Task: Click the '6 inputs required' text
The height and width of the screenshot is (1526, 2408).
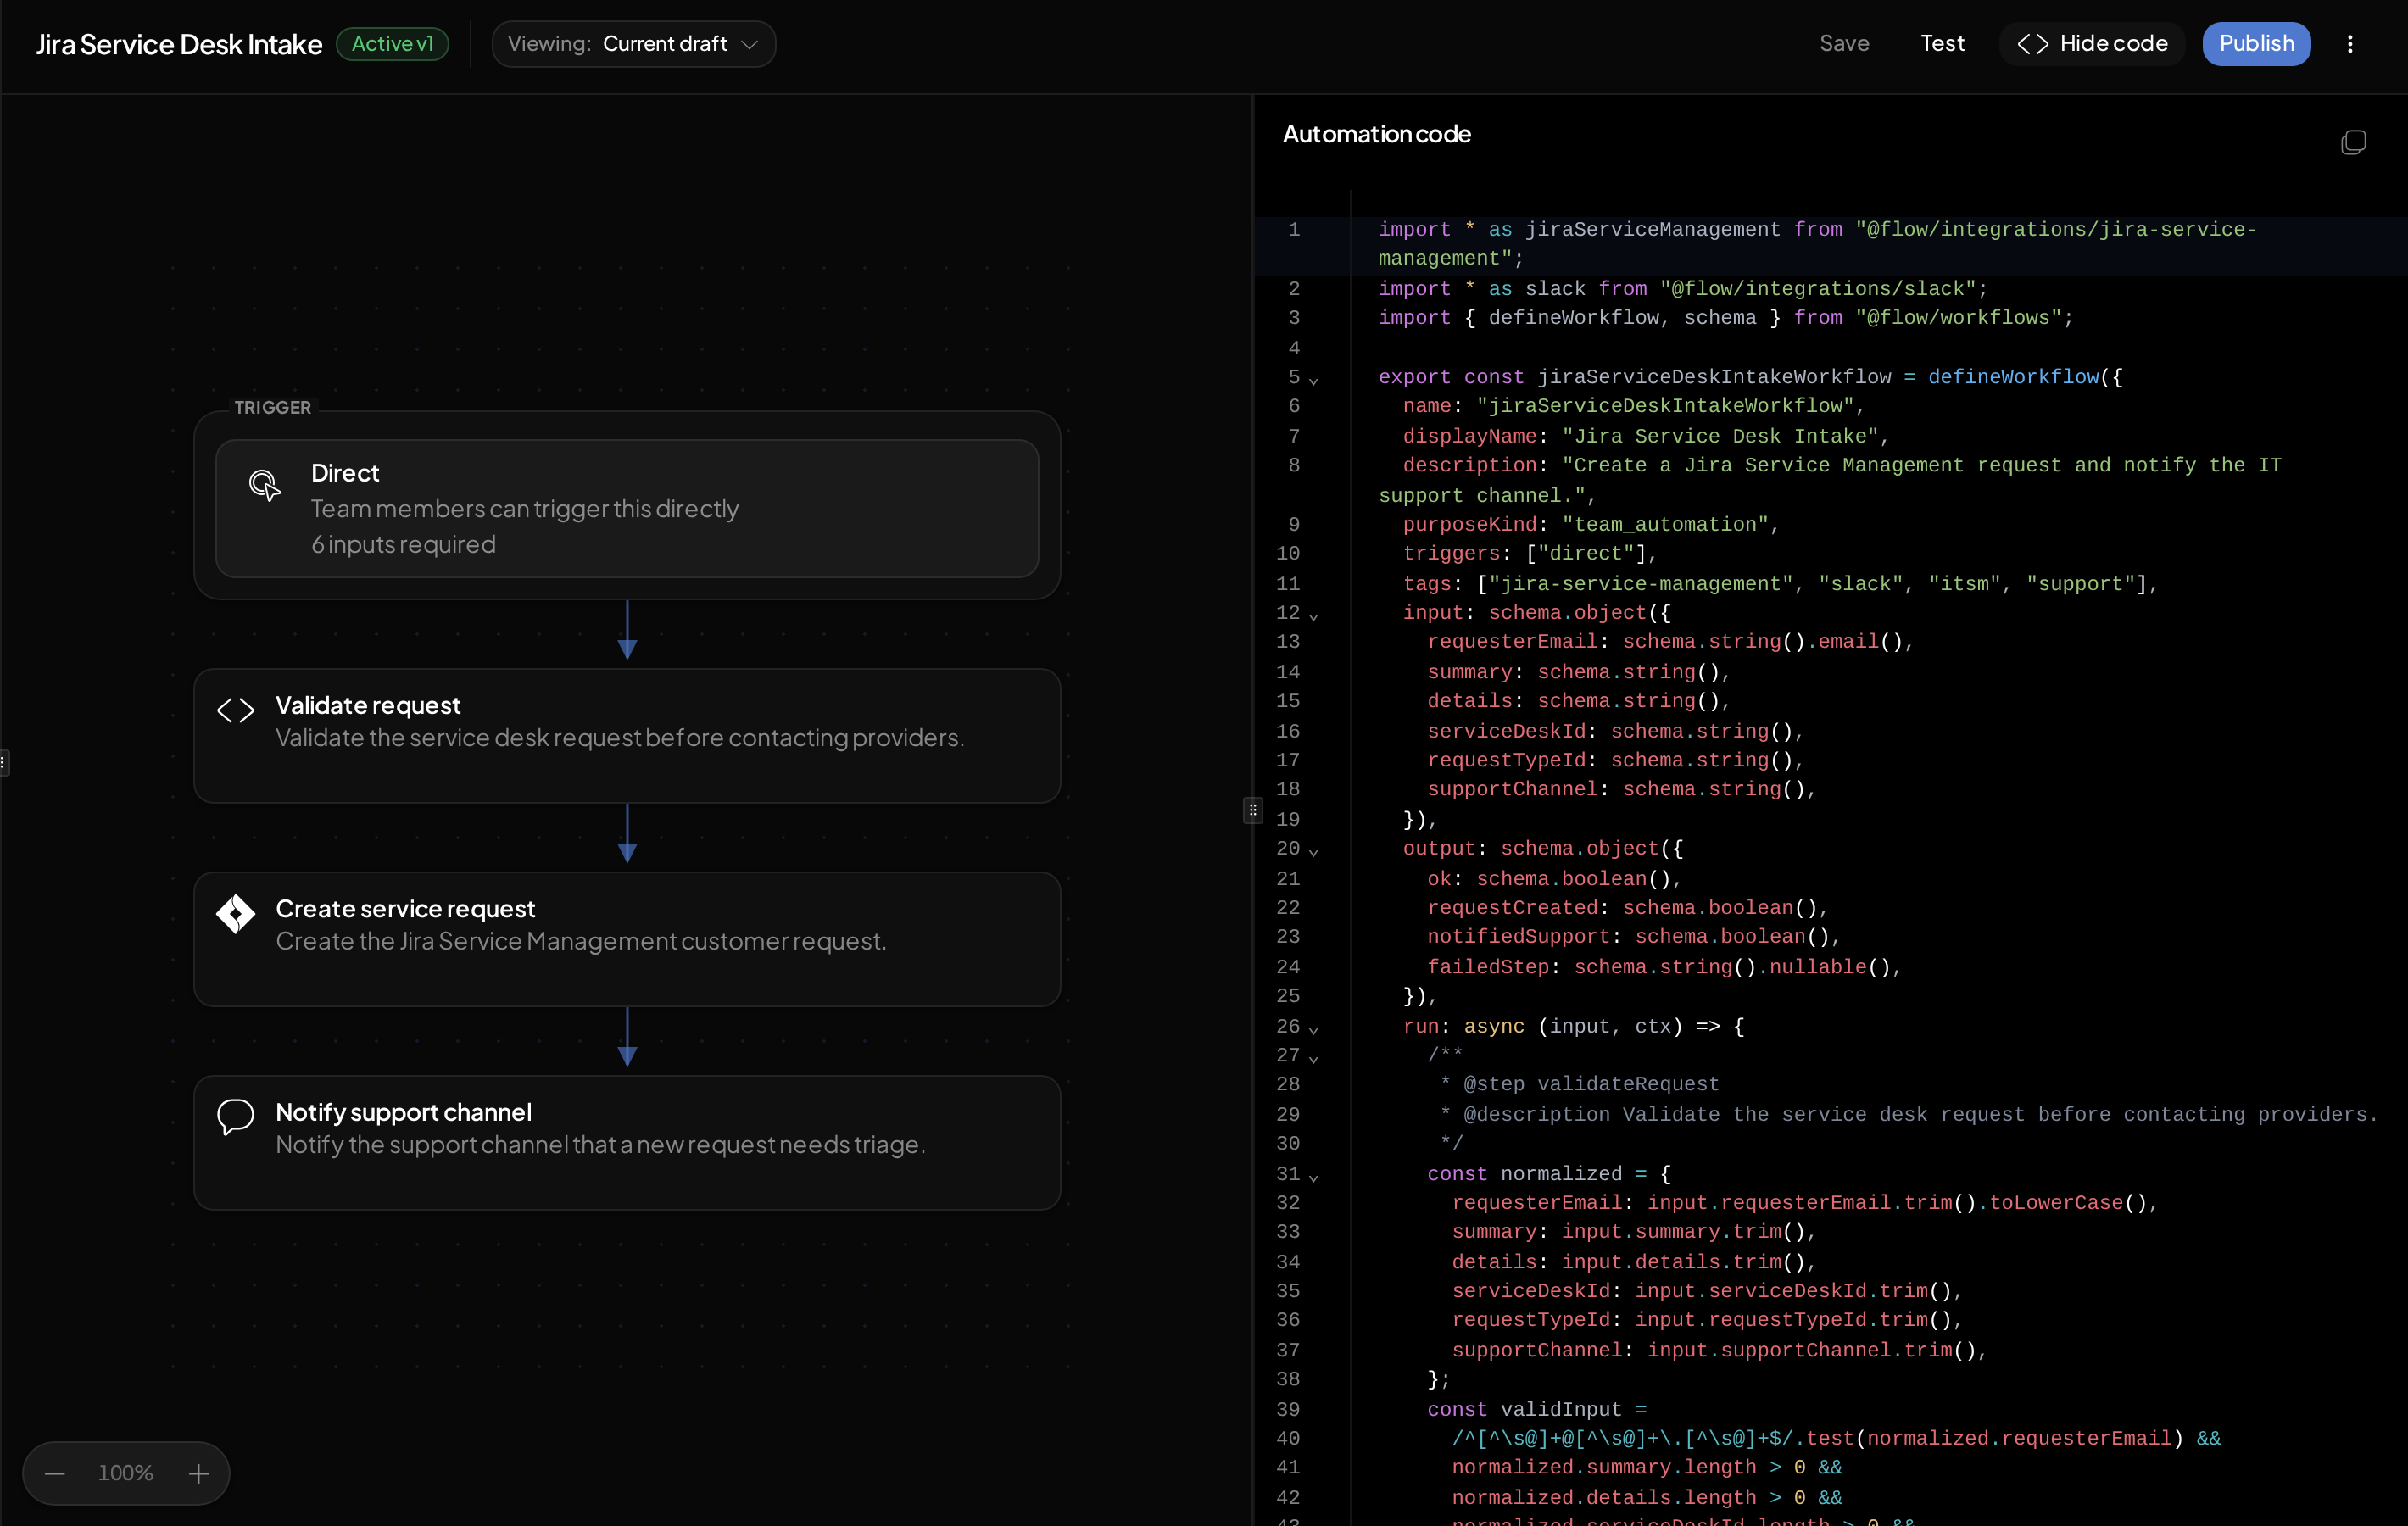Action: click(403, 544)
